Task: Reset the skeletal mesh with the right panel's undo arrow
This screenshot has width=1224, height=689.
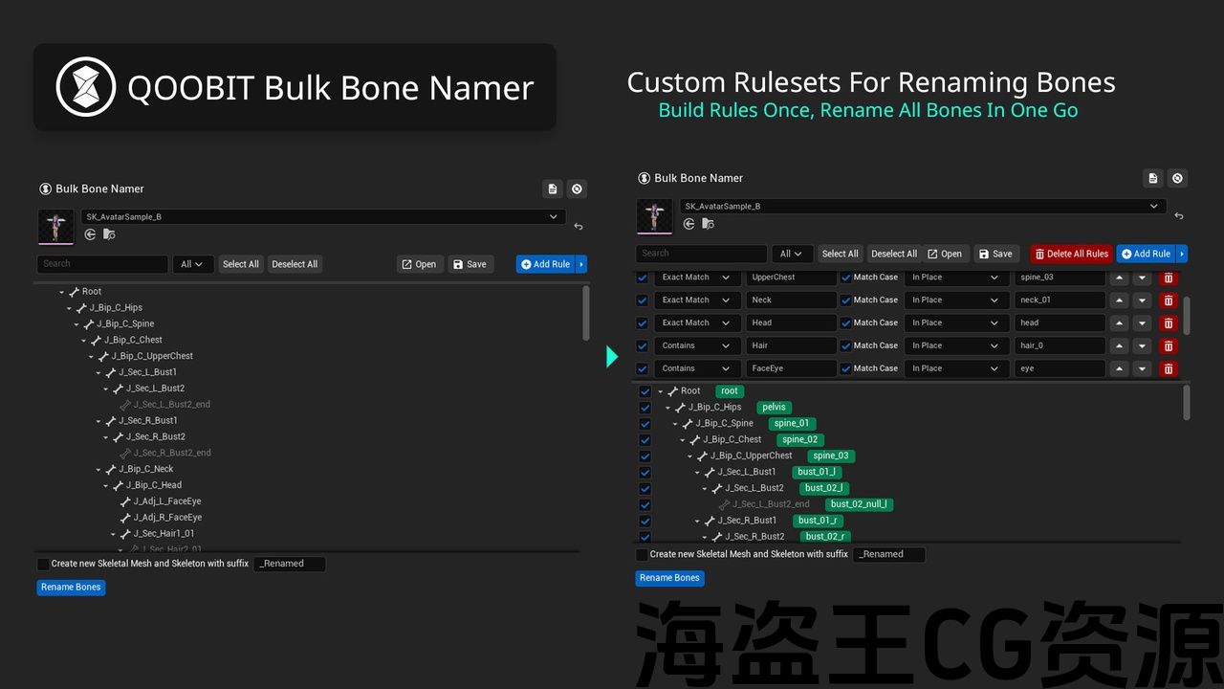Action: tap(1178, 216)
